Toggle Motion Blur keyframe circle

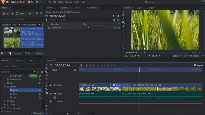click(x=49, y=28)
